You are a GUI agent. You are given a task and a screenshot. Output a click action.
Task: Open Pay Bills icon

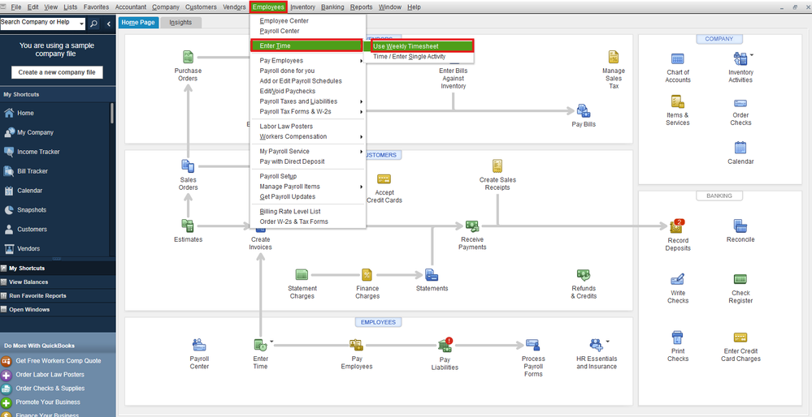(x=584, y=110)
